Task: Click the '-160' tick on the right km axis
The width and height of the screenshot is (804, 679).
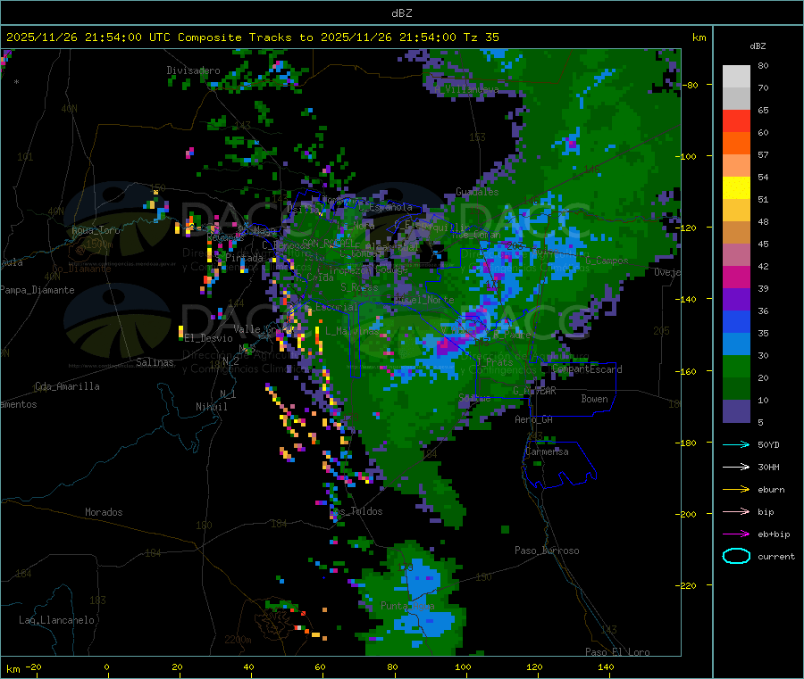Action: [x=687, y=371]
